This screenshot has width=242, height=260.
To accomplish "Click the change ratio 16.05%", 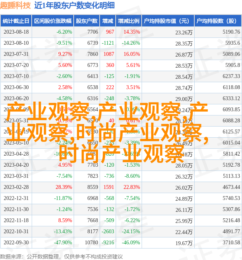I will tap(132, 54).
